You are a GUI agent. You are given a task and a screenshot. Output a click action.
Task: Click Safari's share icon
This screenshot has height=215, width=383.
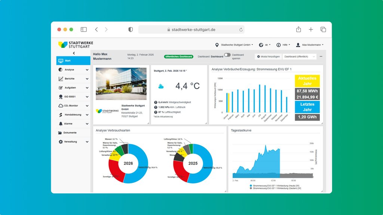coord(298,29)
